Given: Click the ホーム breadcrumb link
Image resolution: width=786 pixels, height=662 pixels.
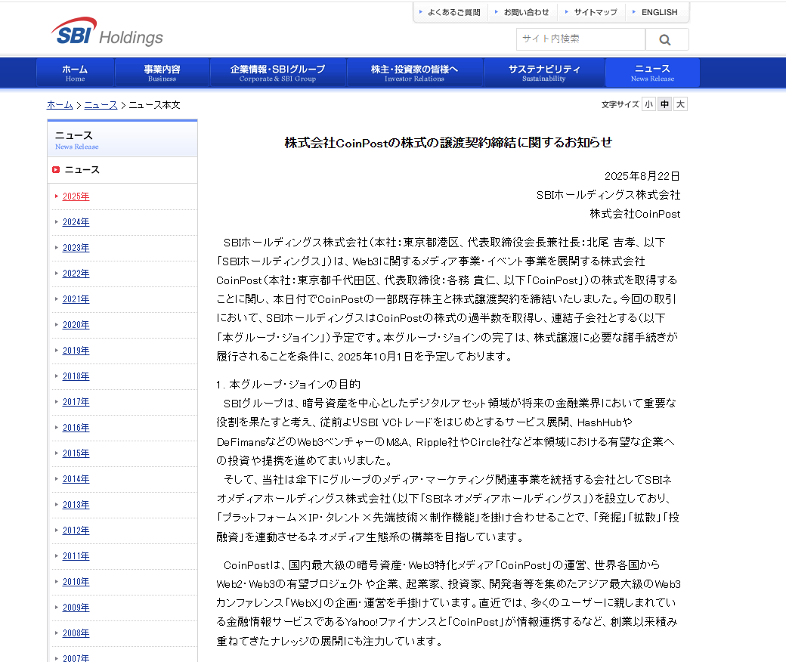Looking at the screenshot, I should pyautogui.click(x=60, y=105).
